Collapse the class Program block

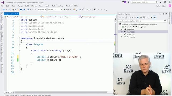click(20, 45)
